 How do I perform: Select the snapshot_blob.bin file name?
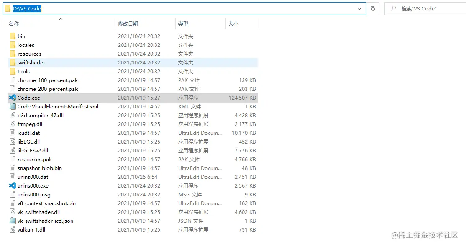(40, 168)
